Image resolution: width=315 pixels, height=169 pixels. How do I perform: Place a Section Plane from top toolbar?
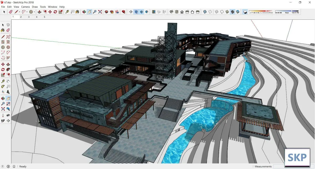(x=131, y=12)
